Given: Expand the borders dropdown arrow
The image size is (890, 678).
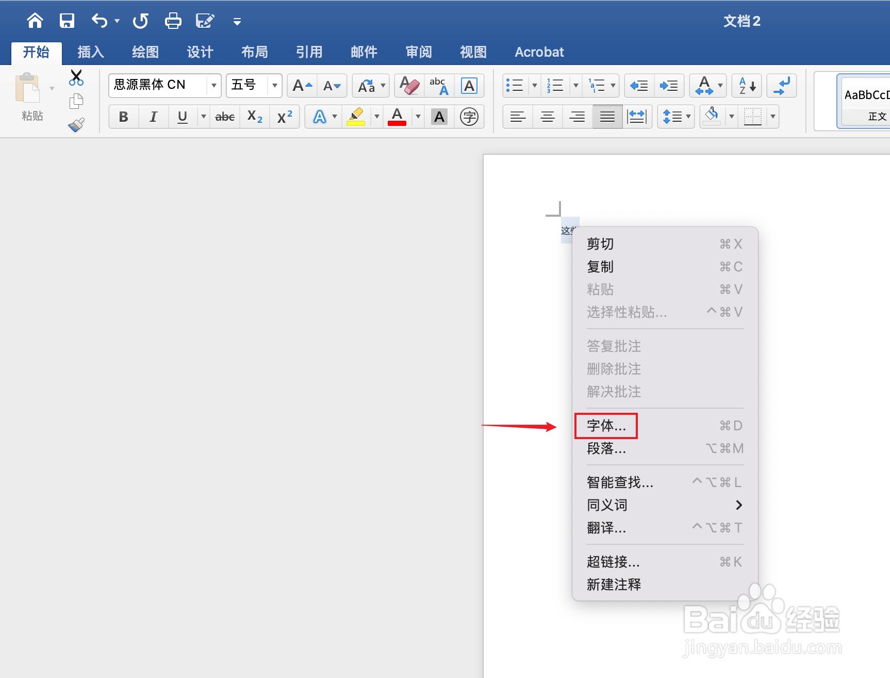Looking at the screenshot, I should (773, 117).
